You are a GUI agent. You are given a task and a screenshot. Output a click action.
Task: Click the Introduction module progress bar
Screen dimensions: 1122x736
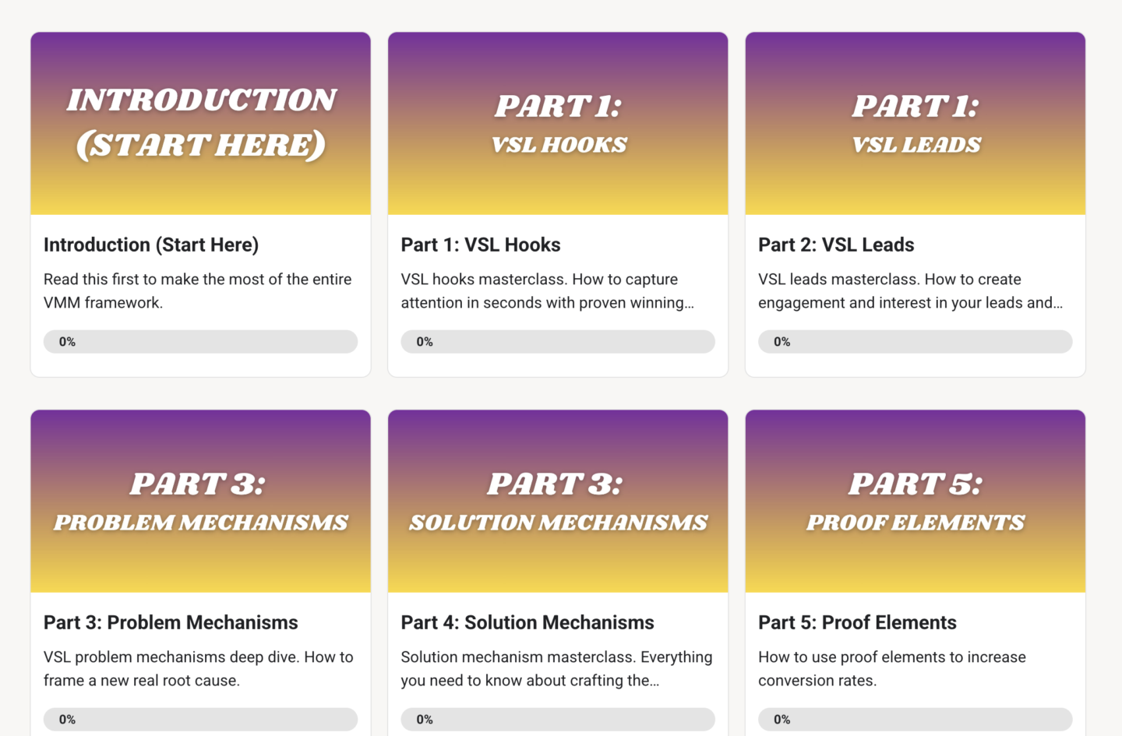pyautogui.click(x=200, y=341)
